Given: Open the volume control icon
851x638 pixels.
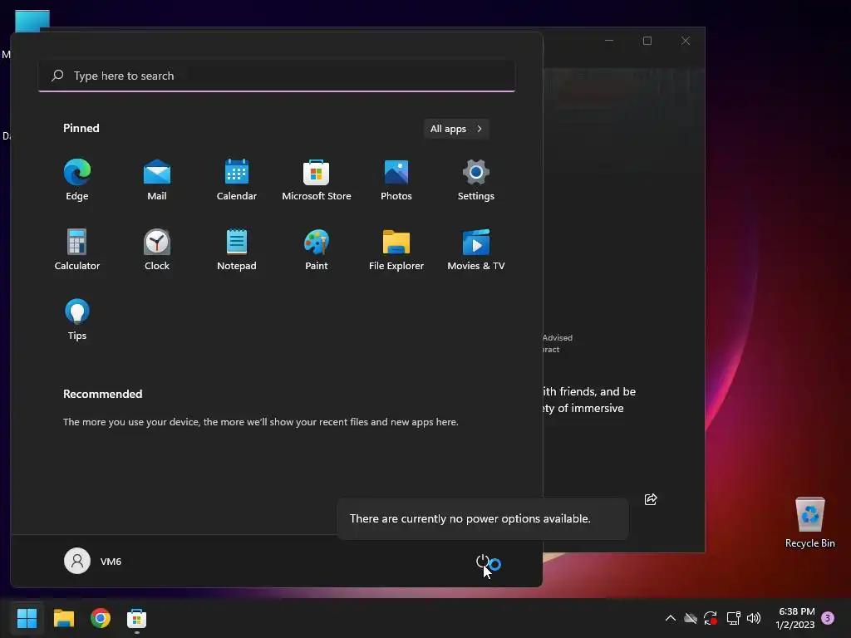Looking at the screenshot, I should [754, 618].
